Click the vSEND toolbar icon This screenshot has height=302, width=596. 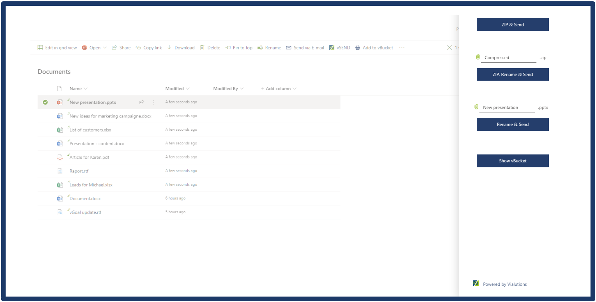coord(332,48)
